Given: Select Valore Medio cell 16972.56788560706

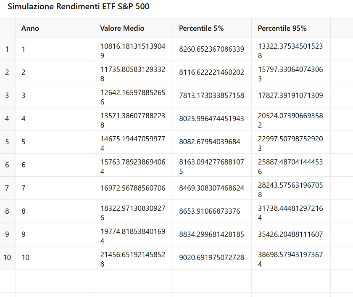Looking at the screenshot, I should 133,188.
